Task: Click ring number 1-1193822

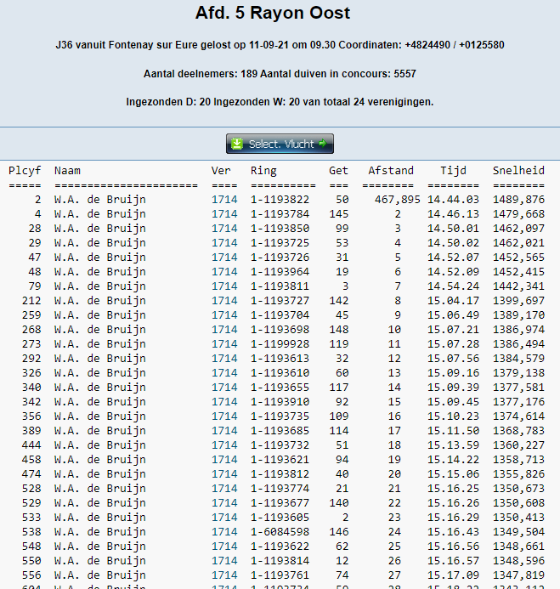Action: point(280,200)
